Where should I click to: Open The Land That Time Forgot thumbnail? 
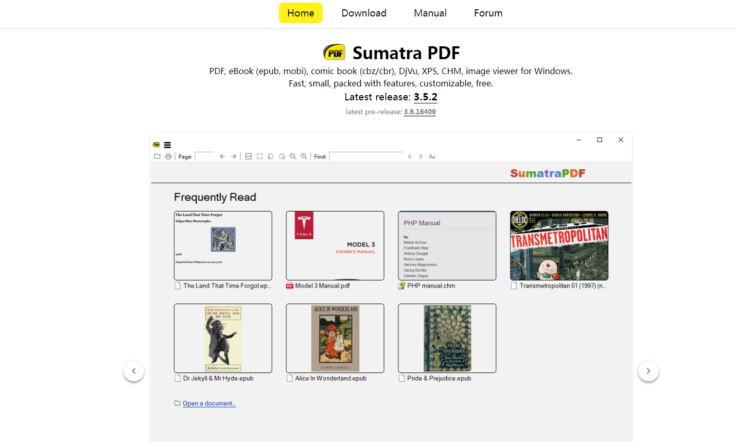click(x=223, y=245)
